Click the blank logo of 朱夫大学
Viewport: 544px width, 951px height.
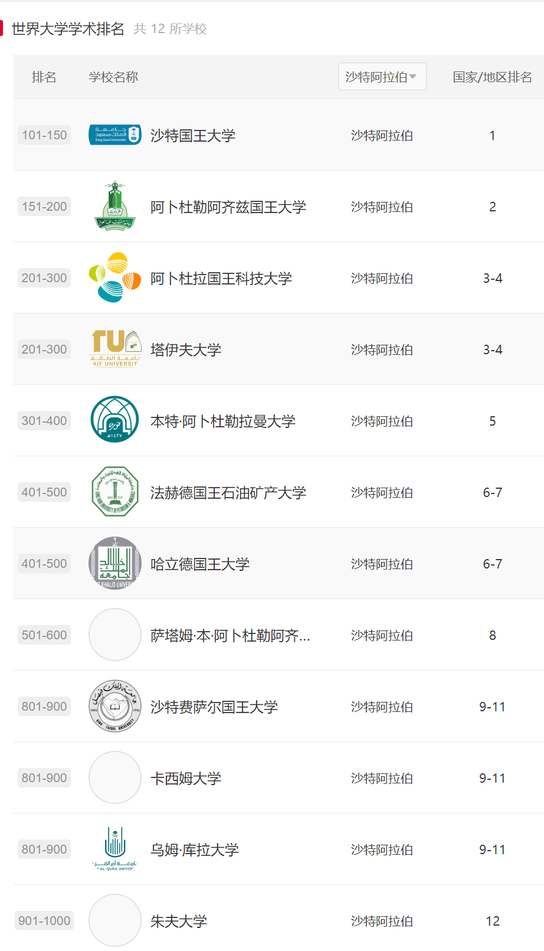(x=115, y=920)
